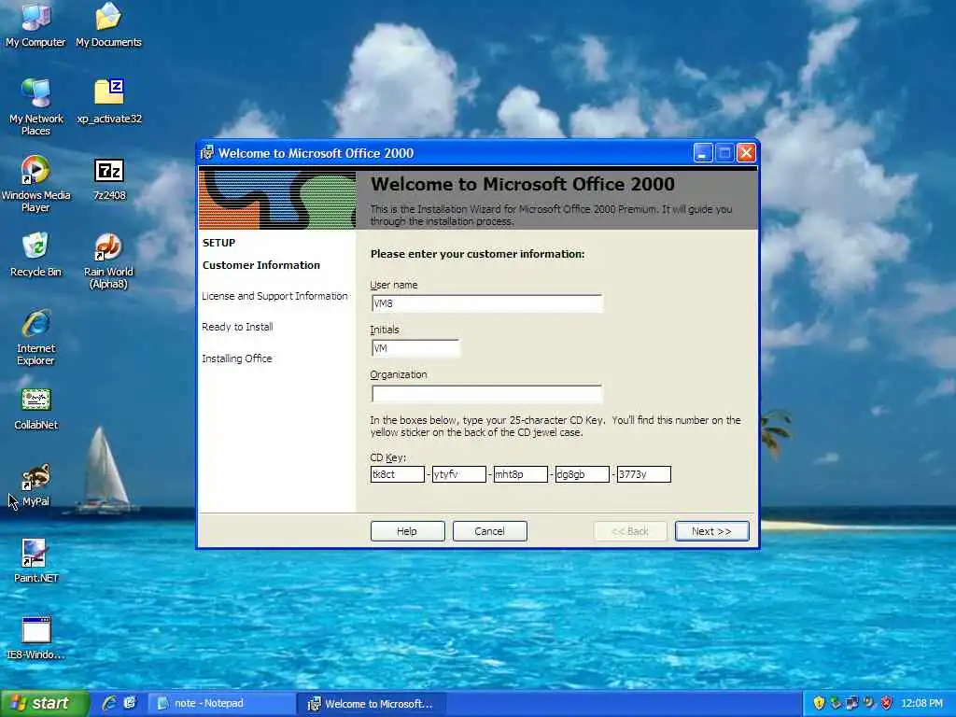Click second CD Key box ytyfv
The image size is (956, 717).
(458, 473)
